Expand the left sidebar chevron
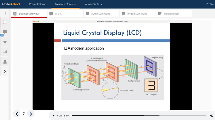The image size is (215, 120). click(5, 72)
